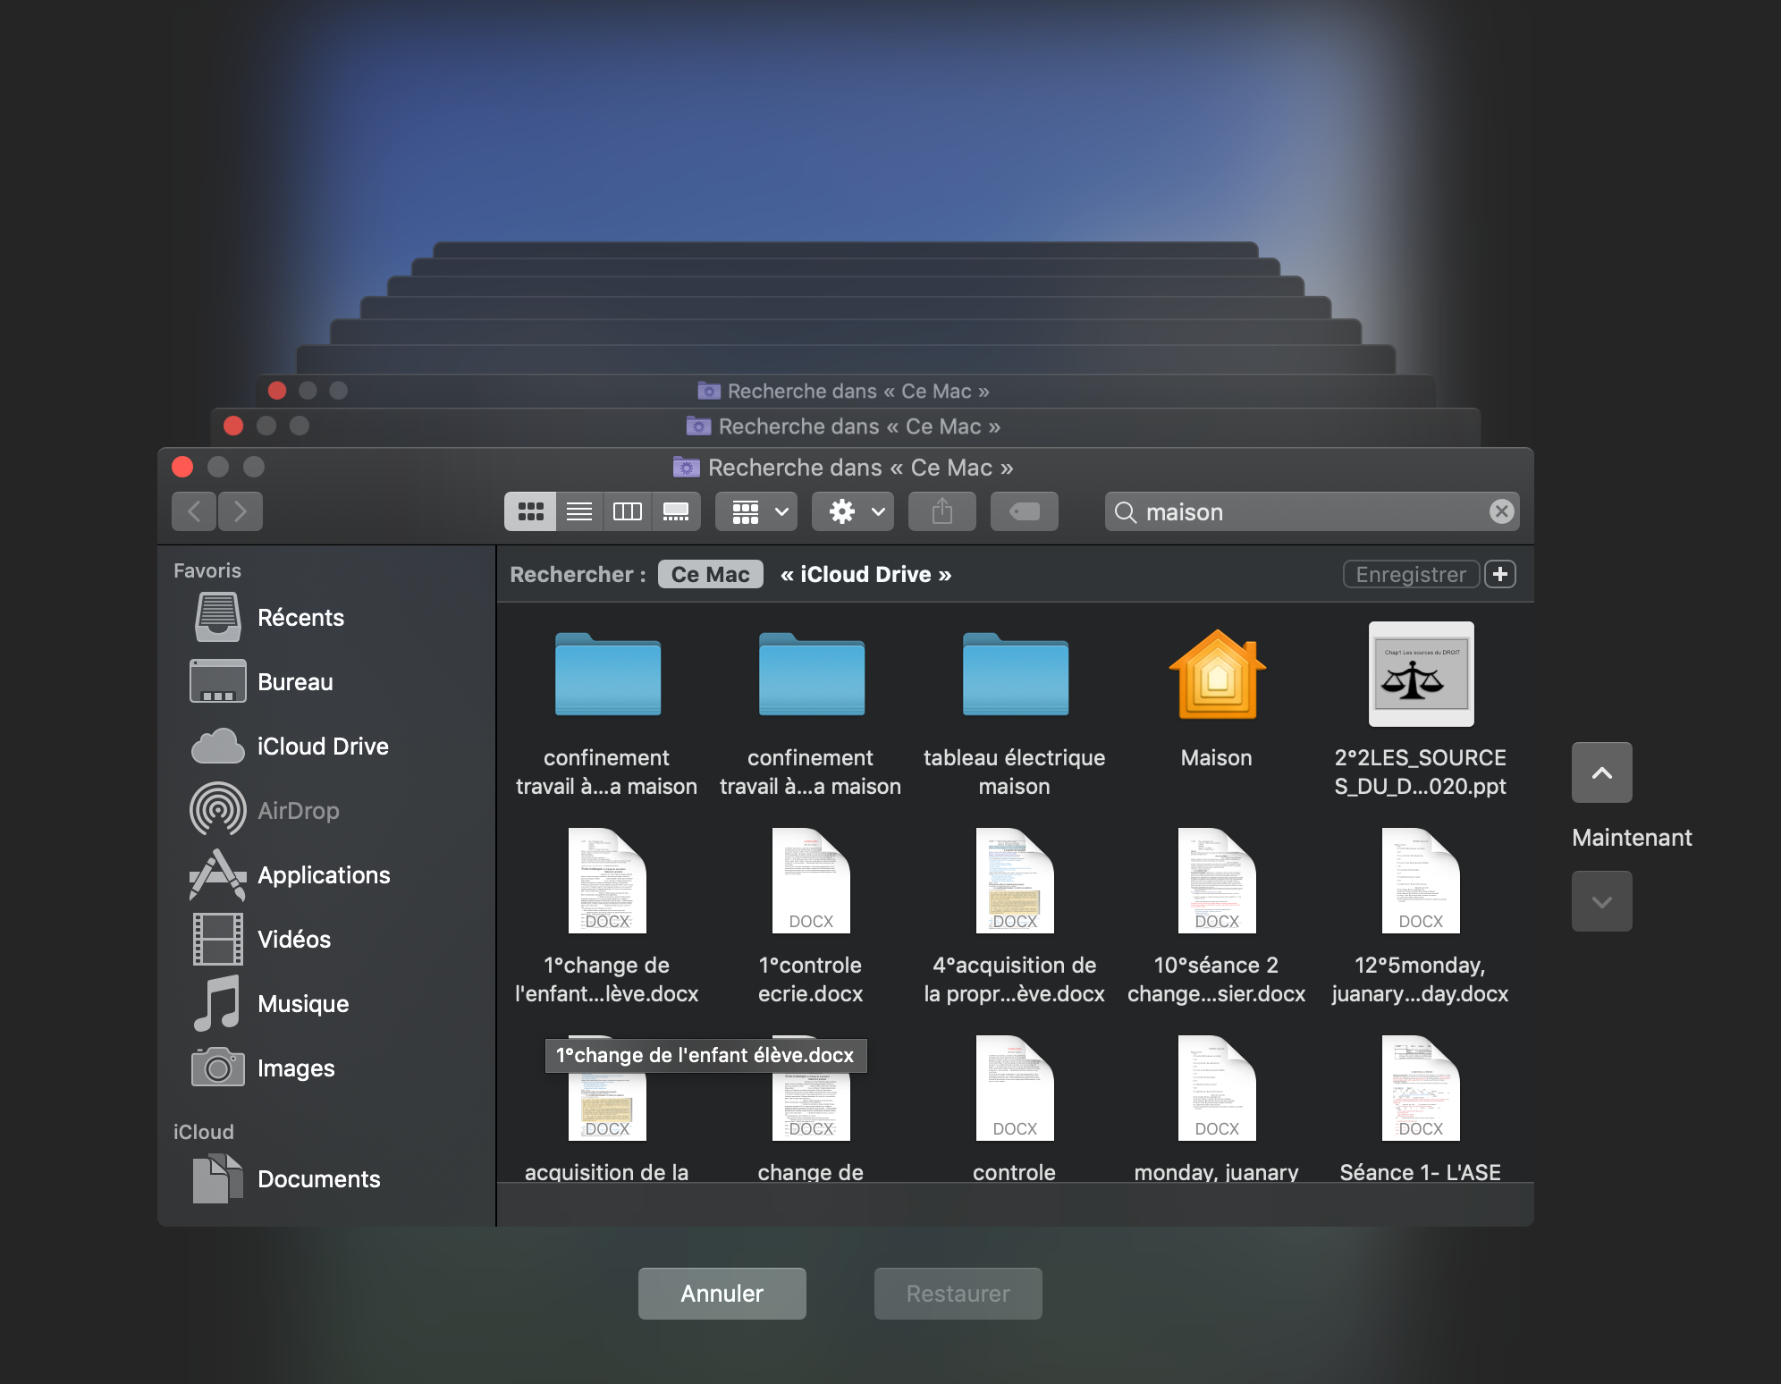
Task: Add search criteria with plus button
Action: (1500, 574)
